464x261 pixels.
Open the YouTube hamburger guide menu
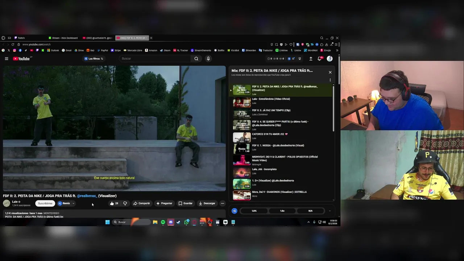[x=7, y=59]
